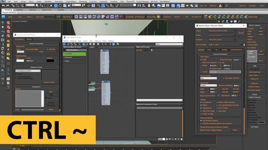Image resolution: width=268 pixels, height=150 pixels.
Task: Click the Select by Name icon
Action: coord(41,5)
